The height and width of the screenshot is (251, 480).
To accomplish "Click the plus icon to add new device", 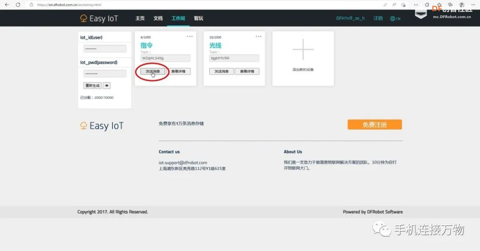I will click(x=303, y=49).
